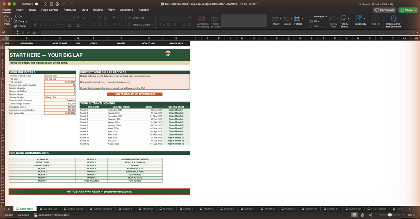Viewport: 420px width, 219px height.
Task: Click the Paste clipboard icon
Action: click(7, 19)
